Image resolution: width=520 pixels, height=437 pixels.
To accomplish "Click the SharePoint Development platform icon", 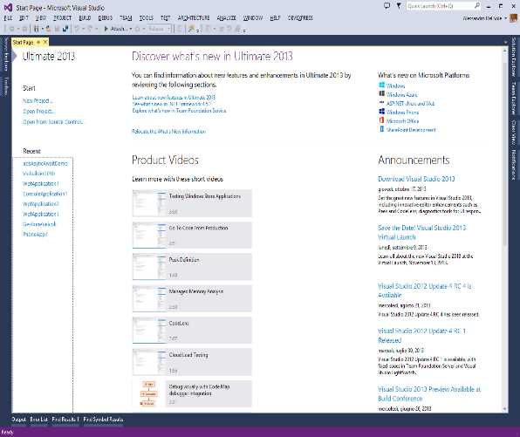I will click(x=381, y=129).
